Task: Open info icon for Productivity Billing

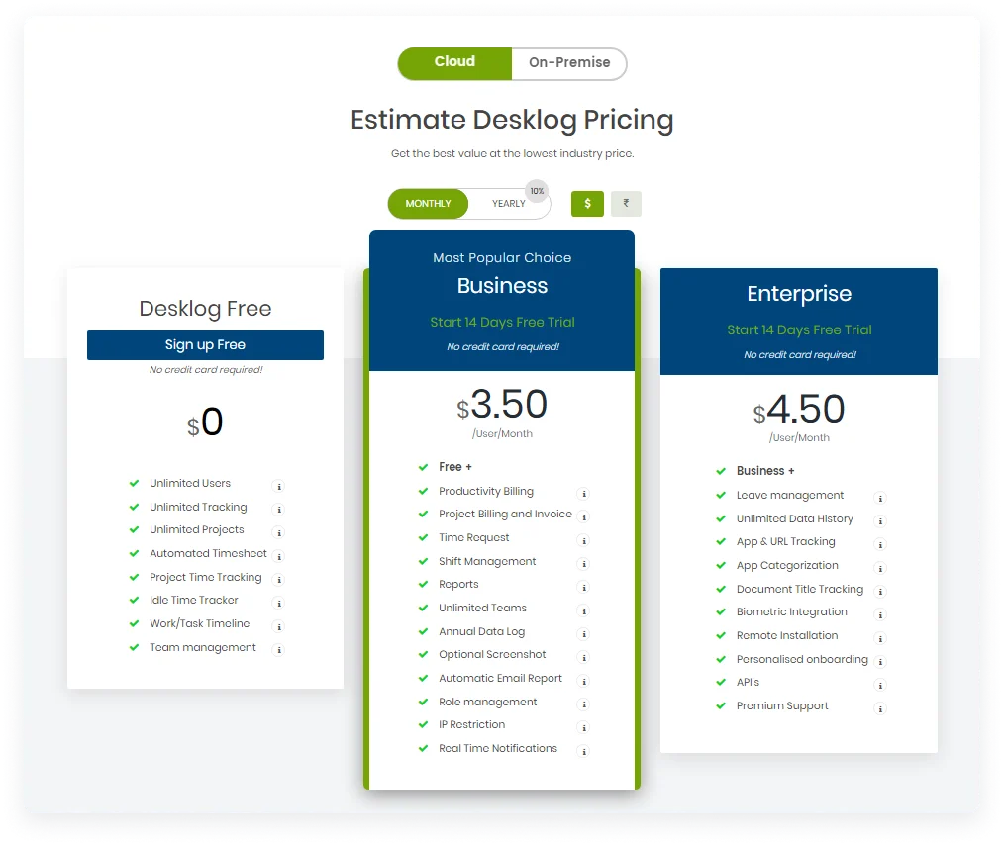Action: [583, 494]
